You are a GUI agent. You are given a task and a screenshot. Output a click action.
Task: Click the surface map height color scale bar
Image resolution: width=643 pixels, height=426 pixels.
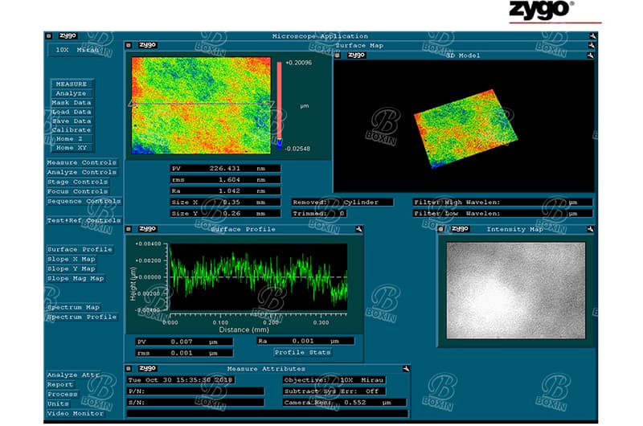click(280, 104)
